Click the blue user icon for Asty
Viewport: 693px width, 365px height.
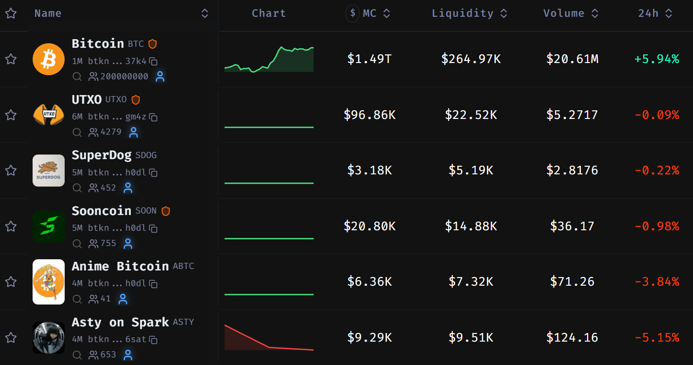click(x=128, y=355)
